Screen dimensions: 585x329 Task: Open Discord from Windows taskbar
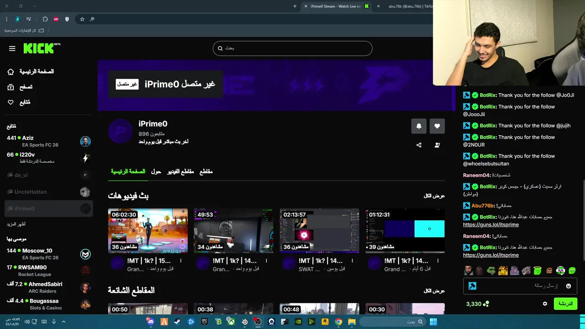pyautogui.click(x=150, y=322)
